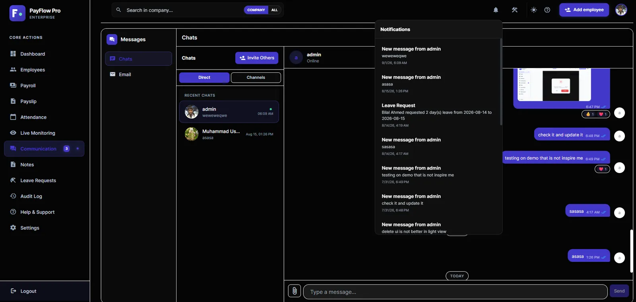This screenshot has height=302, width=636.
Task: Click the Add employee button
Action: coord(584,10)
